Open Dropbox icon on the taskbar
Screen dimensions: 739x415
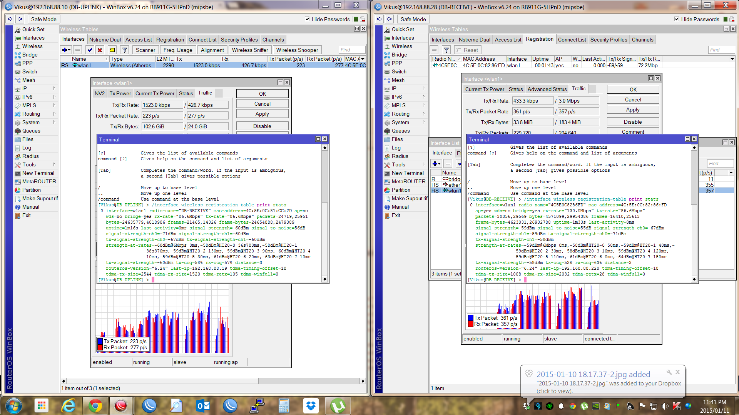point(311,406)
